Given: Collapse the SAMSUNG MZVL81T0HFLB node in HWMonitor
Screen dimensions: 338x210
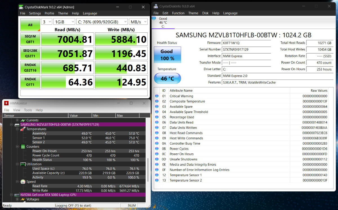Looking at the screenshot, I should [12, 125].
